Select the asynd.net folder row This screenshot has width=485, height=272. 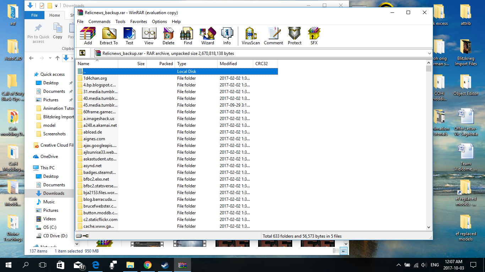coord(177,166)
